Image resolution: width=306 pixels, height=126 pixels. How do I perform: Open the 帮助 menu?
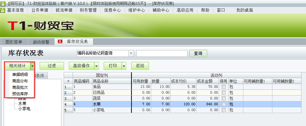click(205, 10)
